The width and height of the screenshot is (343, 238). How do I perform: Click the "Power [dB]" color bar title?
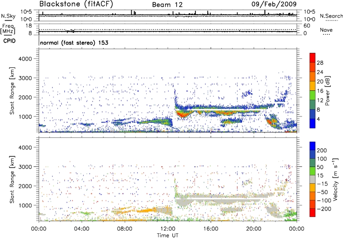click(327, 91)
